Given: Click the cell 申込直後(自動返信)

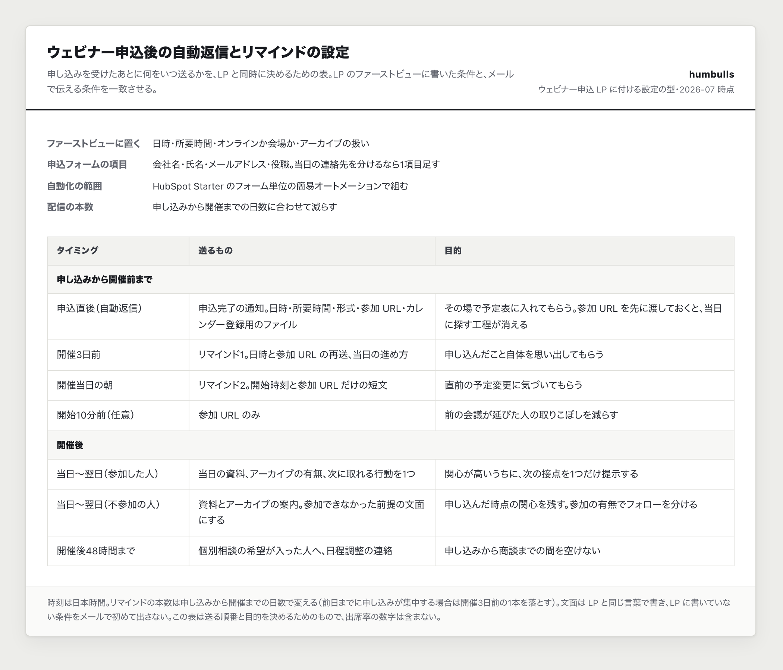Looking at the screenshot, I should [118, 317].
